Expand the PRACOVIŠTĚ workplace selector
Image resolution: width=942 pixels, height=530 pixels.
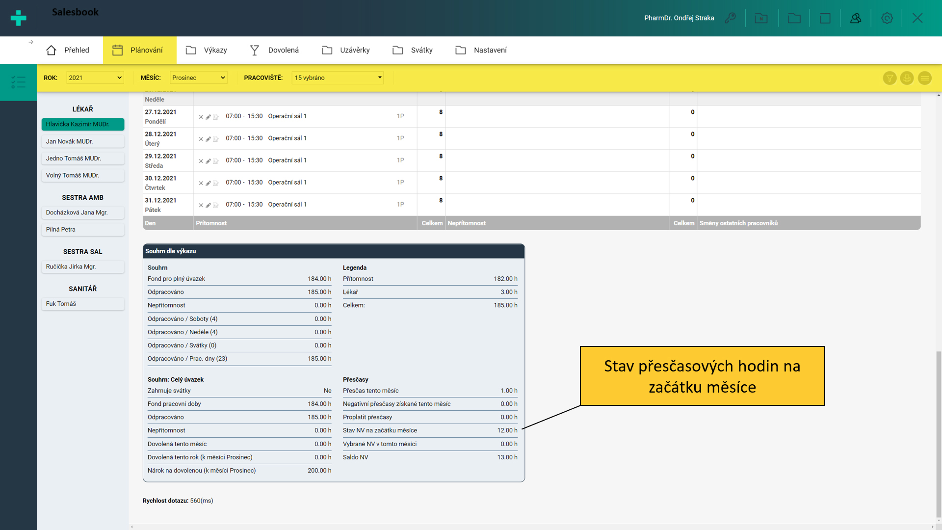pyautogui.click(x=338, y=78)
